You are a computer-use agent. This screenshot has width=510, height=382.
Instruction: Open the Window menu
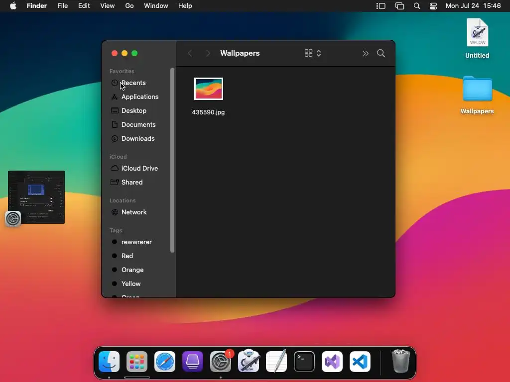156,6
